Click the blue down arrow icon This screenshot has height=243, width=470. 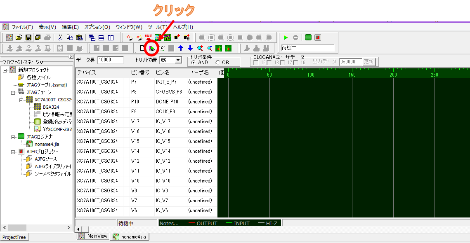(x=190, y=48)
